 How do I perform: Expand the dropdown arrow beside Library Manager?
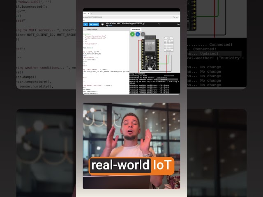click(100, 29)
